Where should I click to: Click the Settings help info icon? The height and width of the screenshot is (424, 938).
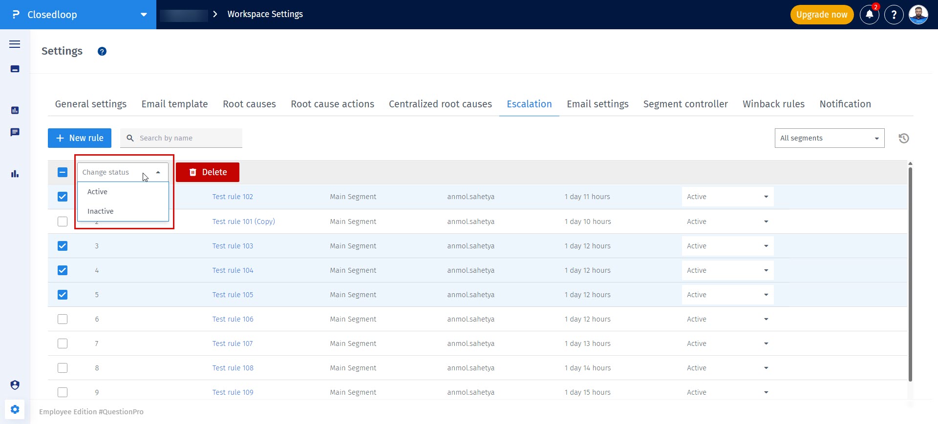click(x=102, y=51)
